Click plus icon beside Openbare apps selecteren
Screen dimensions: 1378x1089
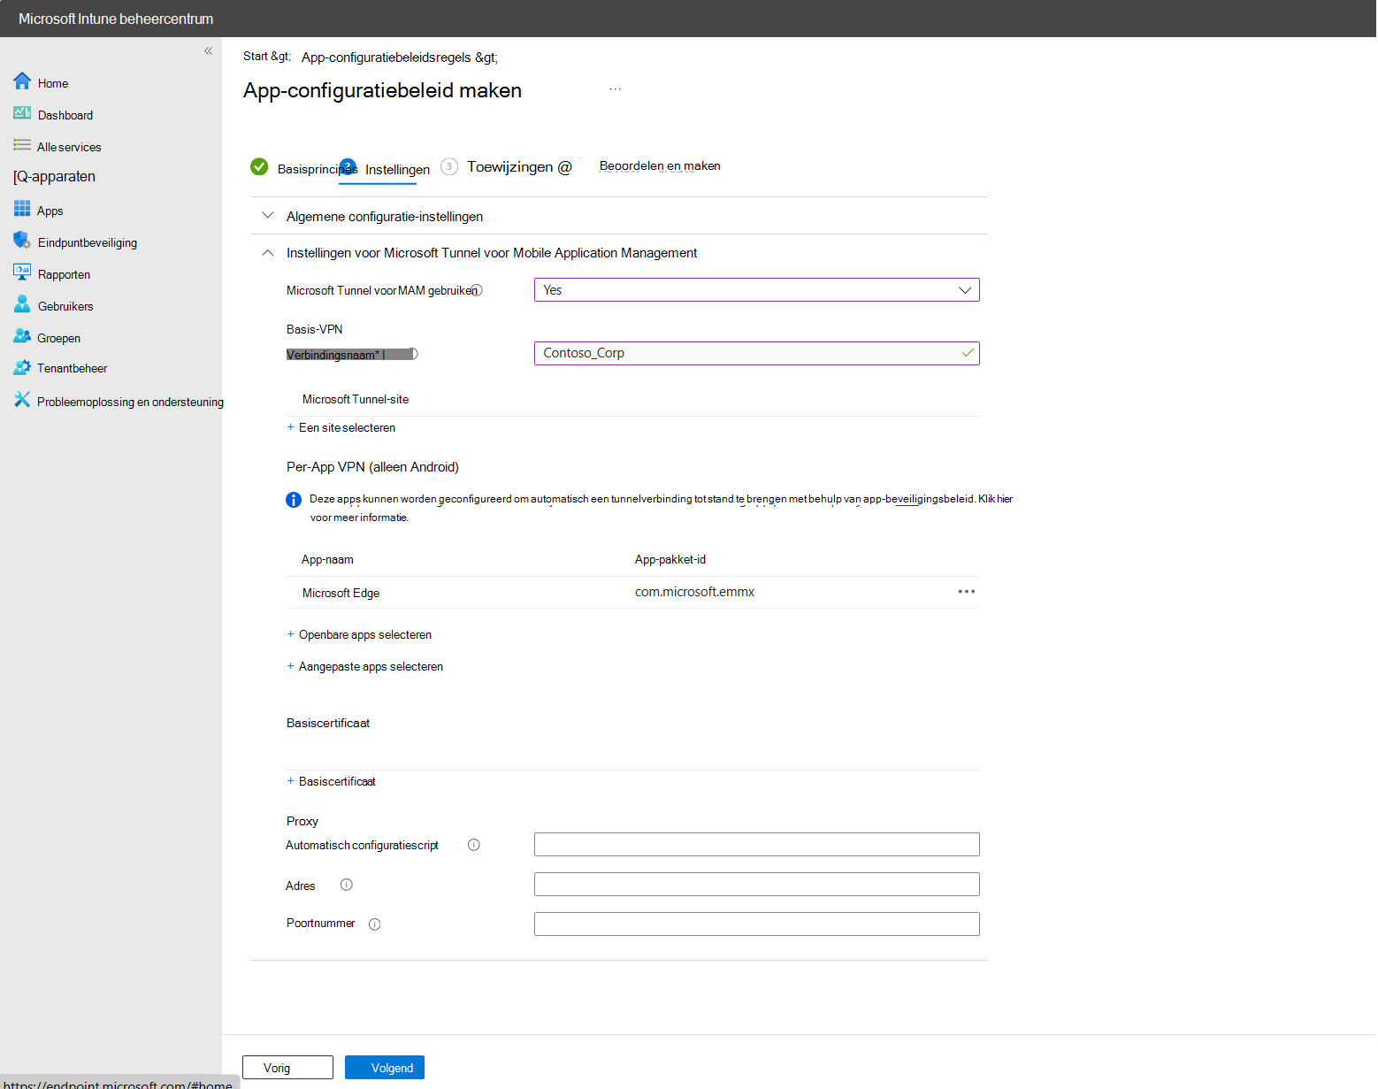click(x=291, y=634)
